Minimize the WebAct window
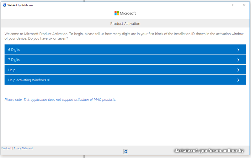This screenshot has height=158, width=251. click(x=223, y=5)
